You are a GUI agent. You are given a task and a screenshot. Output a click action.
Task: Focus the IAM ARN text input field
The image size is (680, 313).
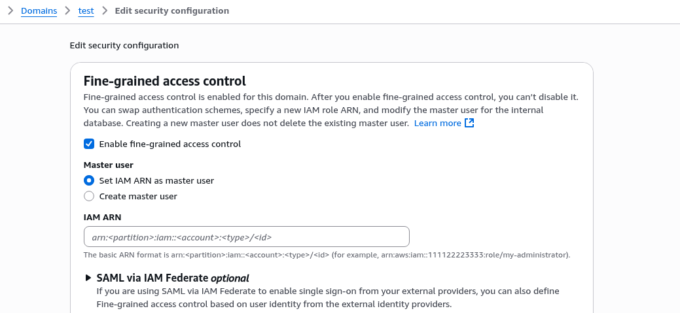click(246, 237)
